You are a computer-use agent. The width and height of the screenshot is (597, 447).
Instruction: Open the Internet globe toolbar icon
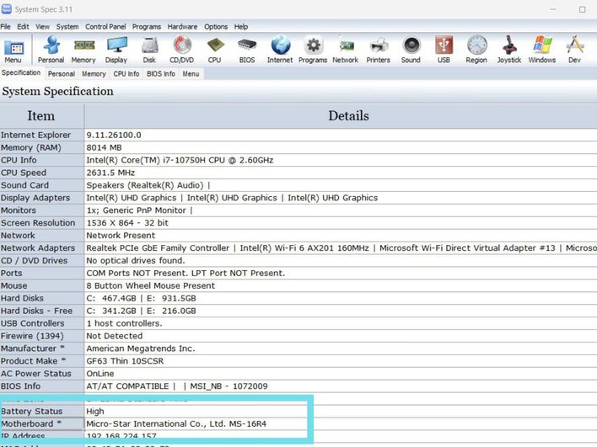pos(280,50)
